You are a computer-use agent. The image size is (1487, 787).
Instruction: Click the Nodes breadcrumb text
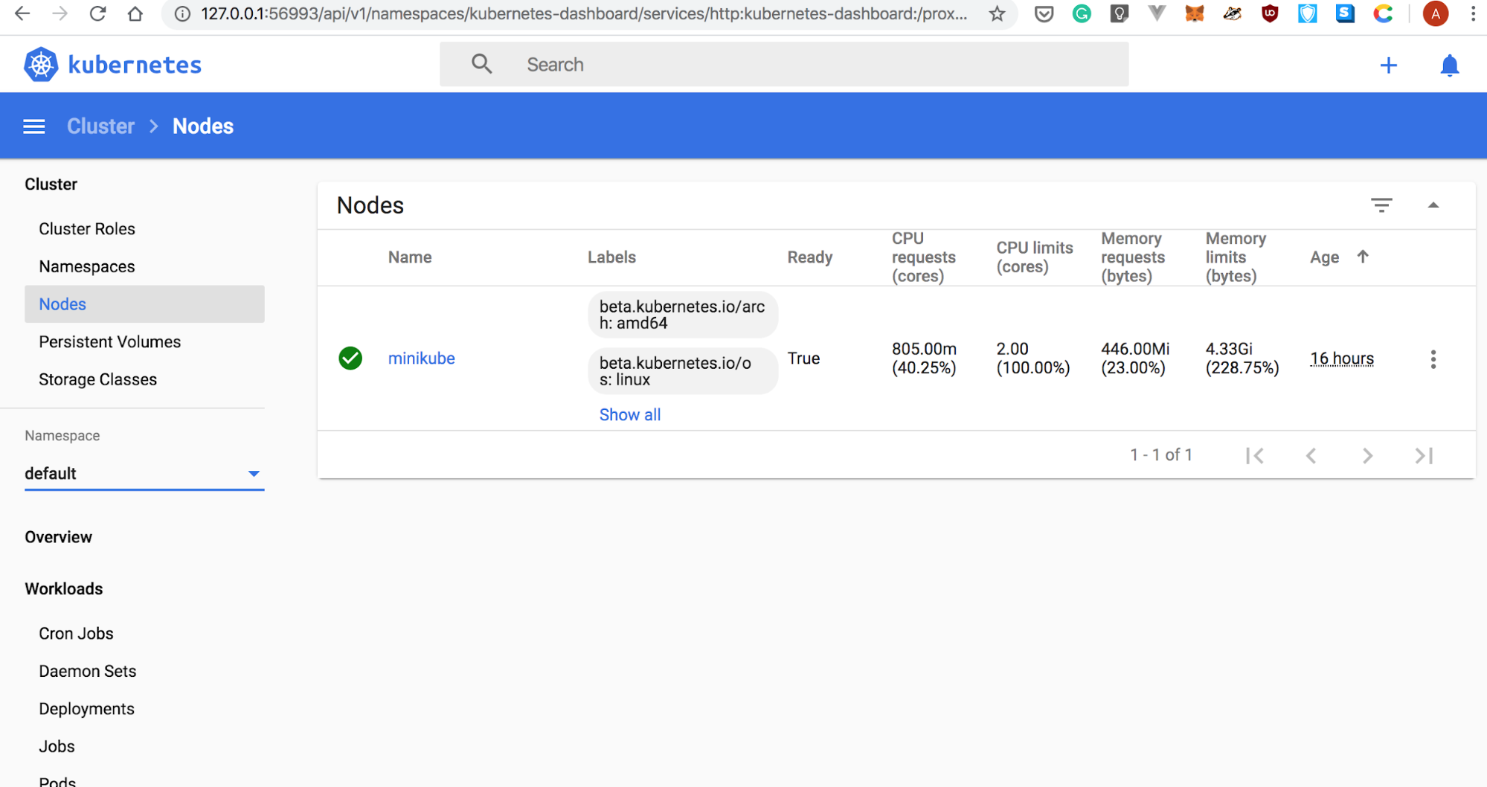click(x=203, y=126)
